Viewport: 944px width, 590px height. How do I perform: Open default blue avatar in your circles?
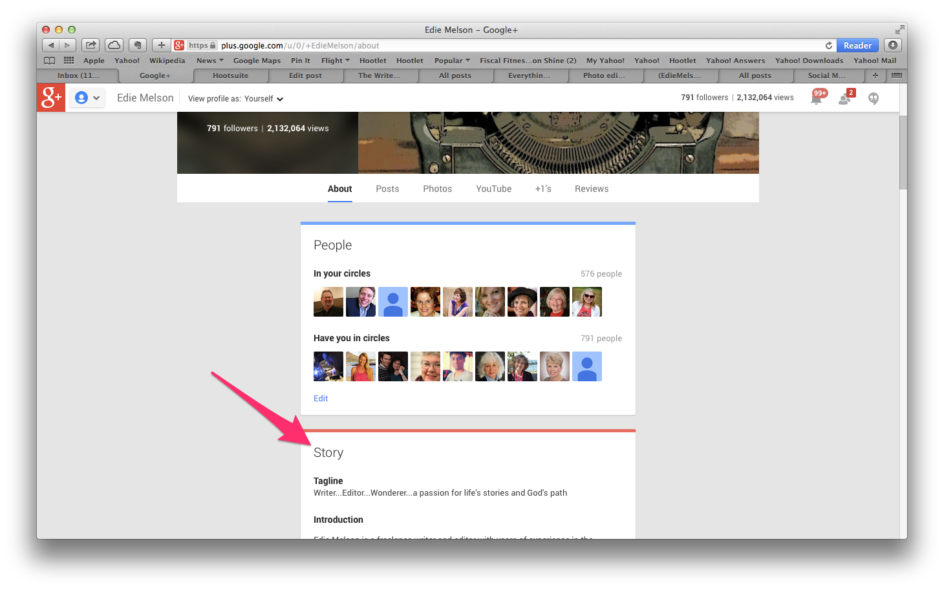click(393, 302)
